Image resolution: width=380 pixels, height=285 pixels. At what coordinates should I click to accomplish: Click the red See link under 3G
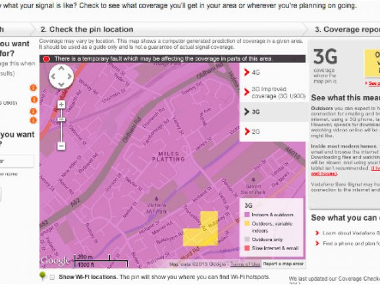(x=373, y=83)
